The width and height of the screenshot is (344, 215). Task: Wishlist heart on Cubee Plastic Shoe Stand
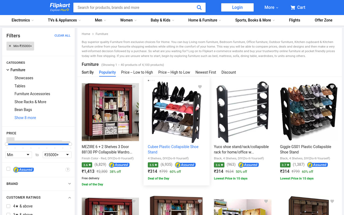pos(200,87)
